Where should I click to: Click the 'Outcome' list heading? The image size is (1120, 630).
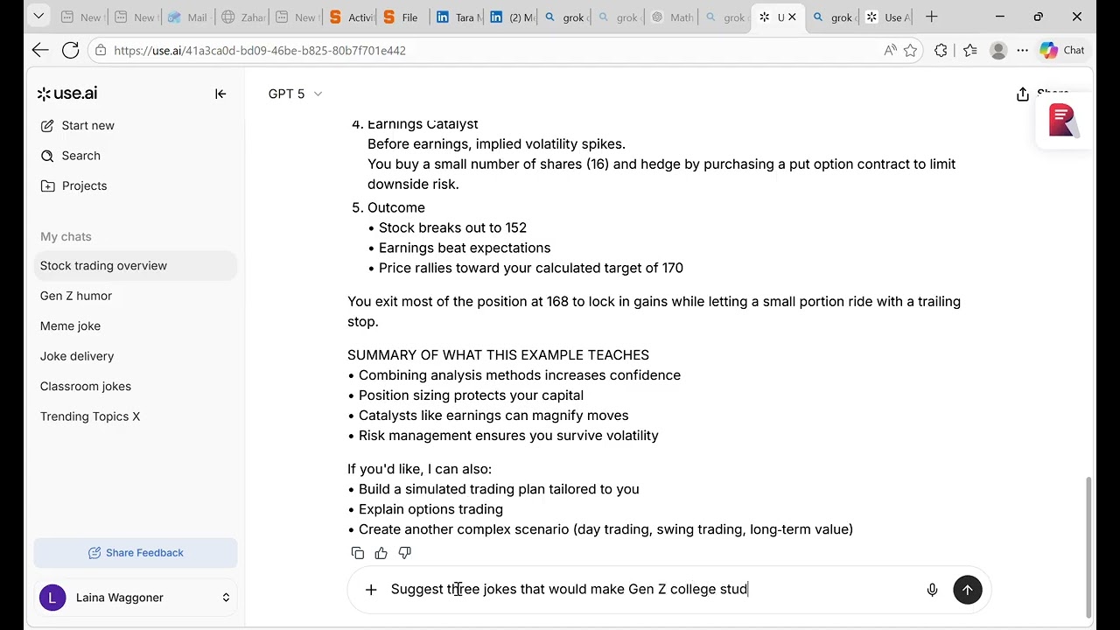(x=396, y=207)
